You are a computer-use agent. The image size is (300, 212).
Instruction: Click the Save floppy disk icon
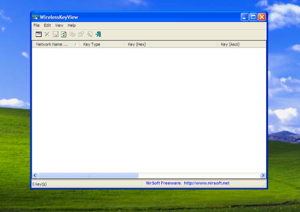tap(55, 34)
